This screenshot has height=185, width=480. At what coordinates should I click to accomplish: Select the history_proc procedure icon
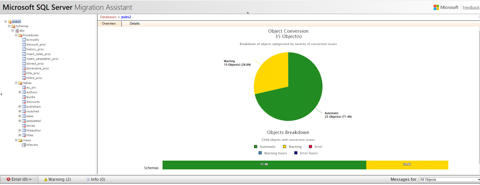pos(24,49)
